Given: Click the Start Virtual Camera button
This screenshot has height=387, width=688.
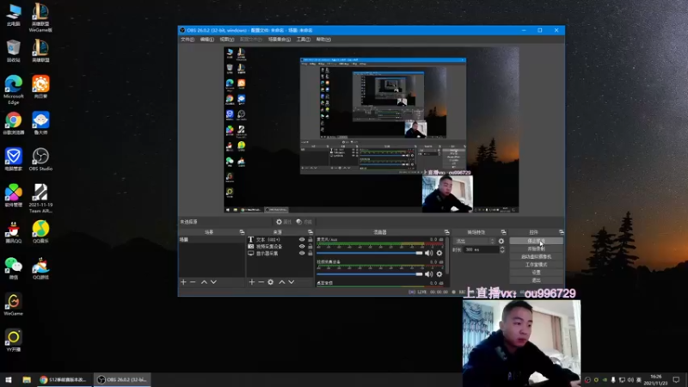Looking at the screenshot, I should (536, 256).
